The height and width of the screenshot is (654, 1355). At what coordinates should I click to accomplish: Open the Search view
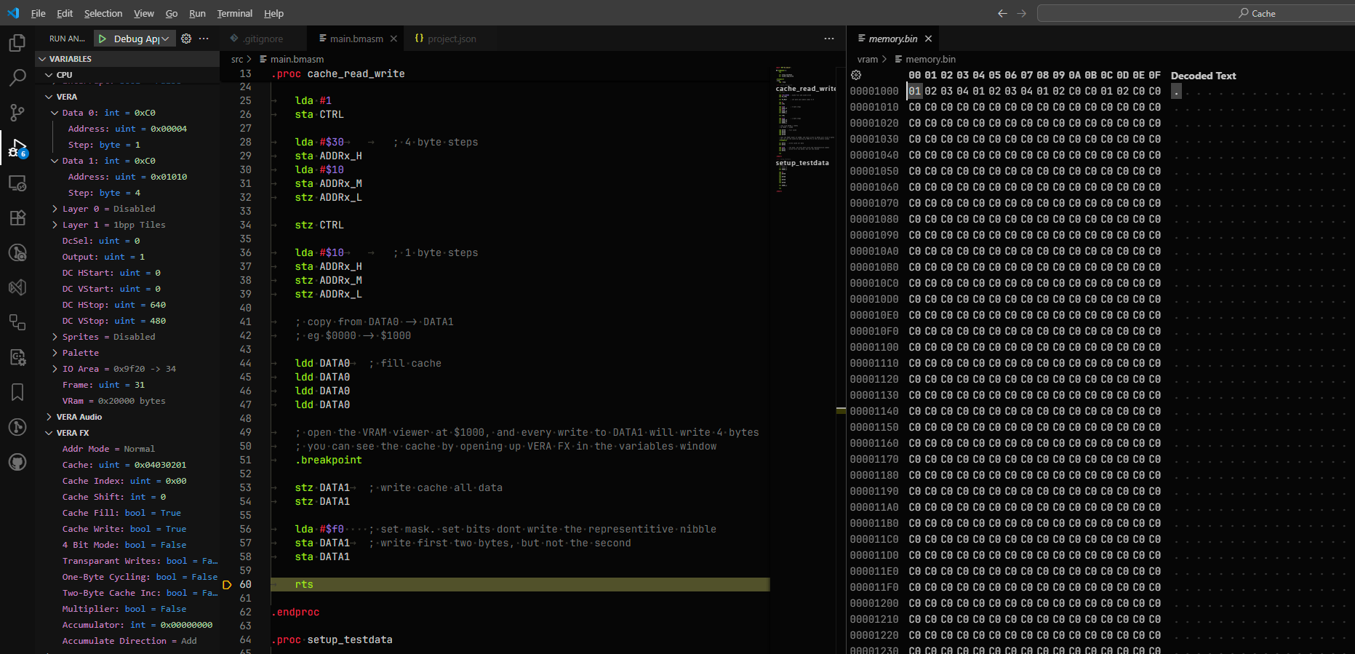coord(17,78)
